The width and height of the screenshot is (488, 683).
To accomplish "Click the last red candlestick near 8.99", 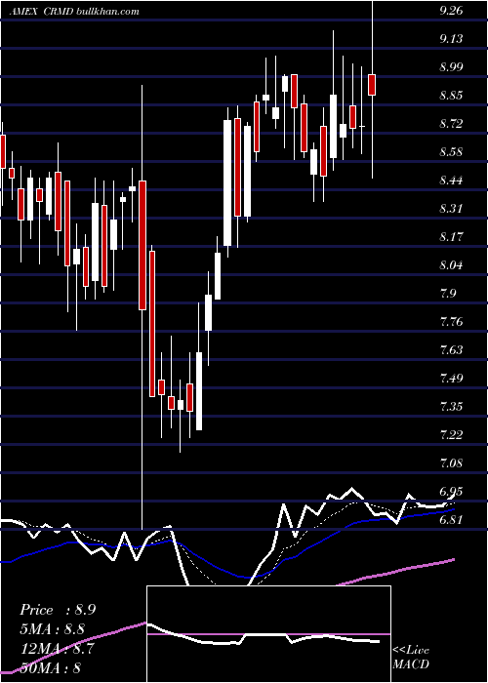I will [x=372, y=85].
